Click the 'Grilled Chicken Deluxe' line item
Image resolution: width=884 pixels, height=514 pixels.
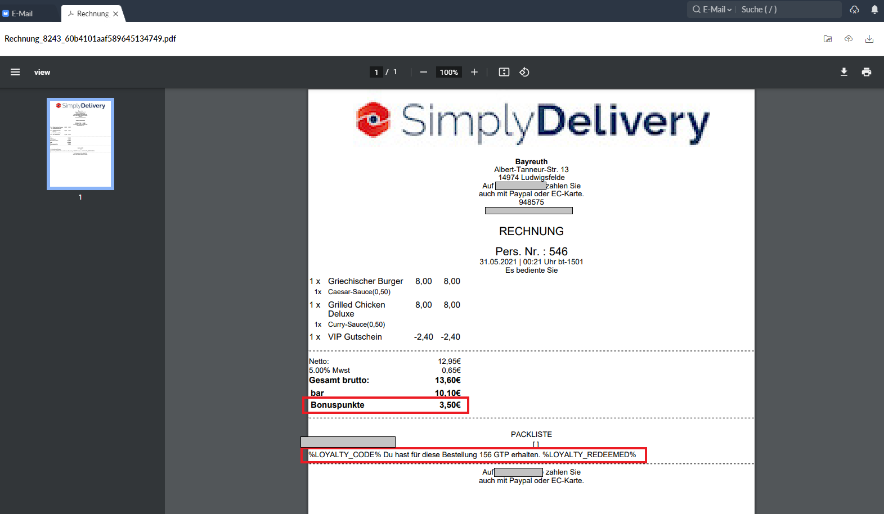click(357, 309)
